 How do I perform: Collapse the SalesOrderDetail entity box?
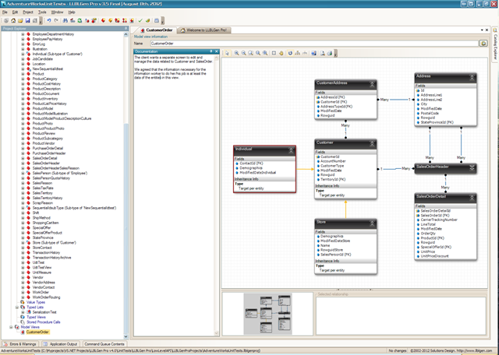pos(472,198)
